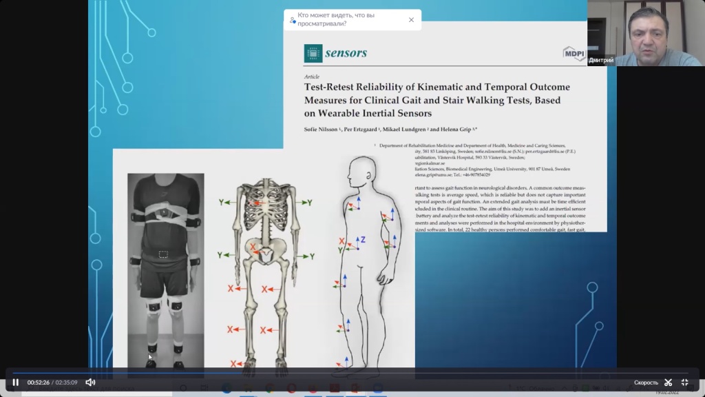Click the 'Department of Rehabilitation Medicine' affiliation line
Viewport: 705px width, 397px height.
[472, 145]
